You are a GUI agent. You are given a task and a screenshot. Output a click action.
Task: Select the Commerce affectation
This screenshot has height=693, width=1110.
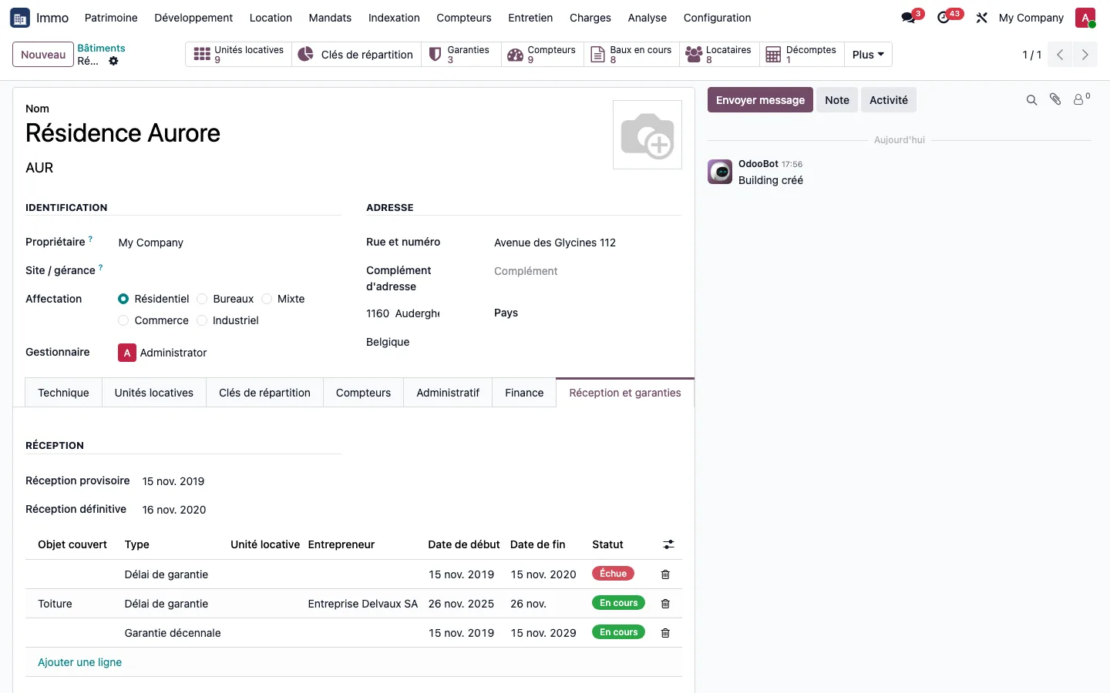pyautogui.click(x=123, y=320)
